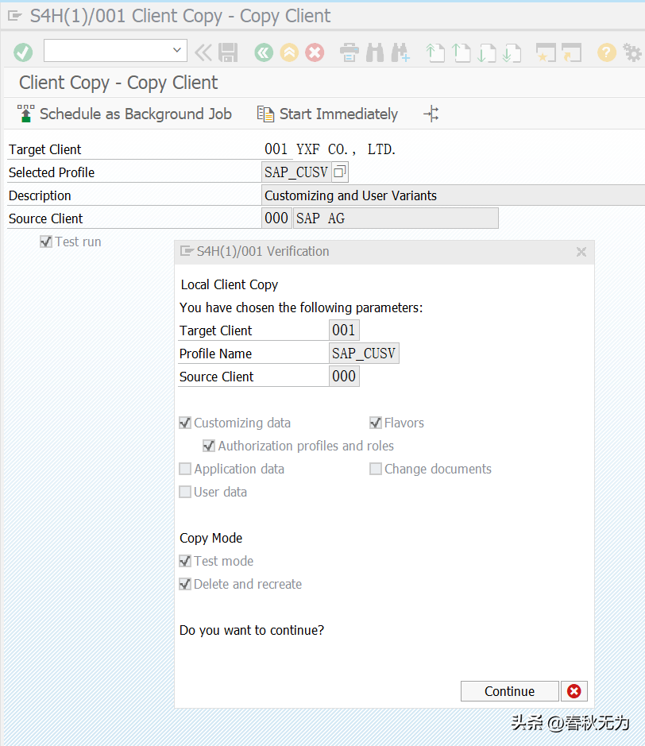Click the 'Copy Mode' label
645x746 pixels.
point(210,538)
